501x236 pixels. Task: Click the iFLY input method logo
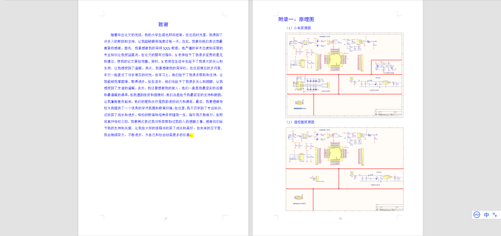pos(477,215)
